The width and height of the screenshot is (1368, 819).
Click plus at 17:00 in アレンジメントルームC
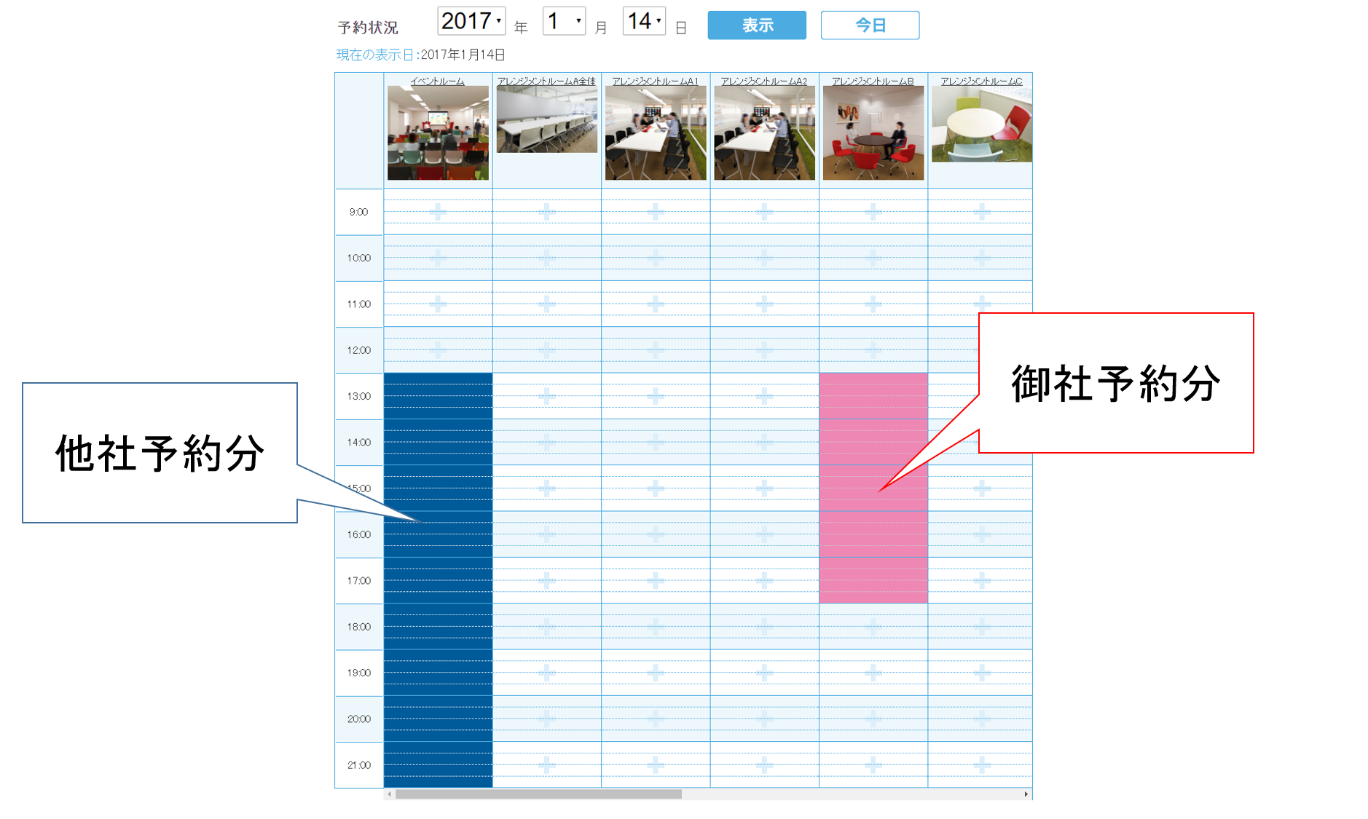(981, 580)
